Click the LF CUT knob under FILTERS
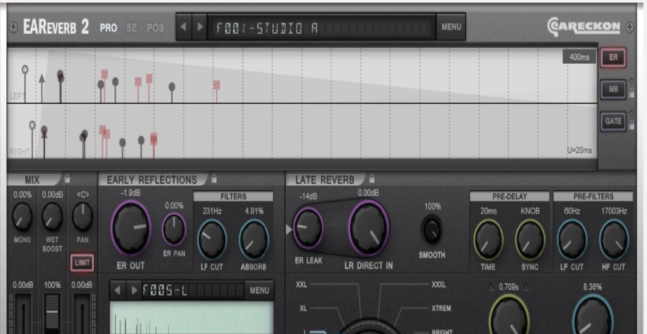This screenshot has width=647, height=334. pos(212,239)
